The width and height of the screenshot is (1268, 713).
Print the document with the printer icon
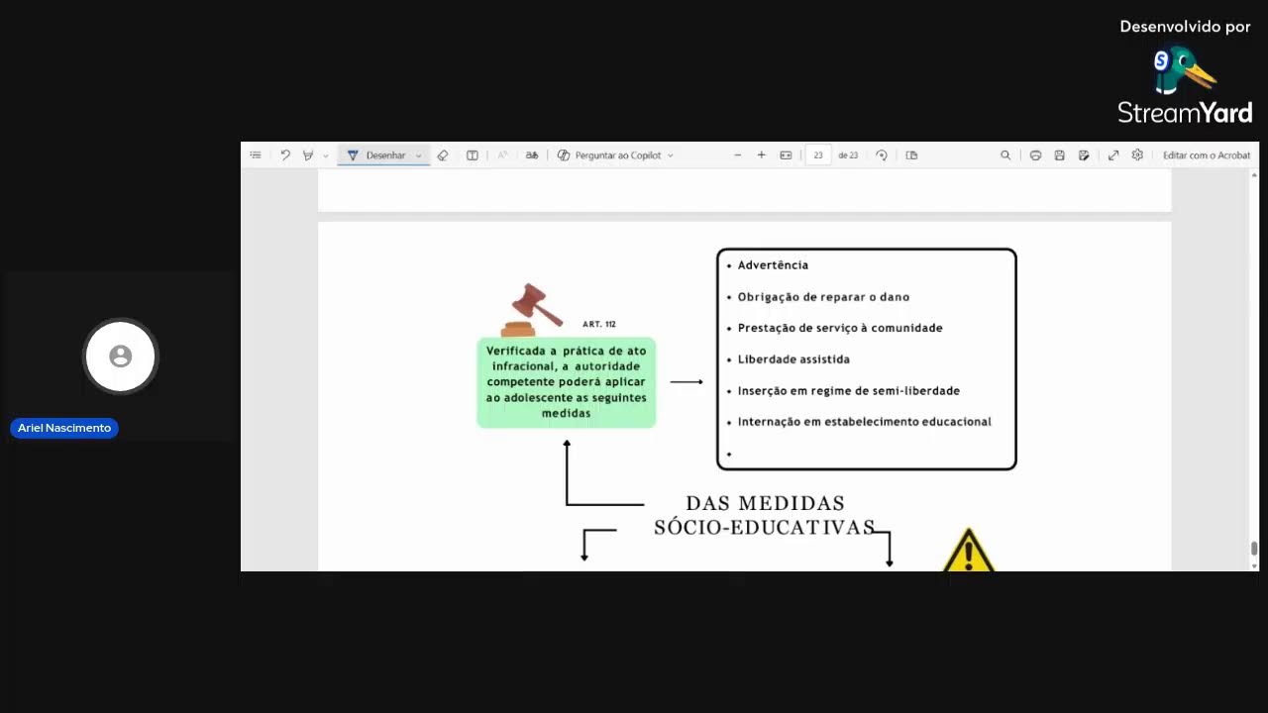coord(1035,155)
